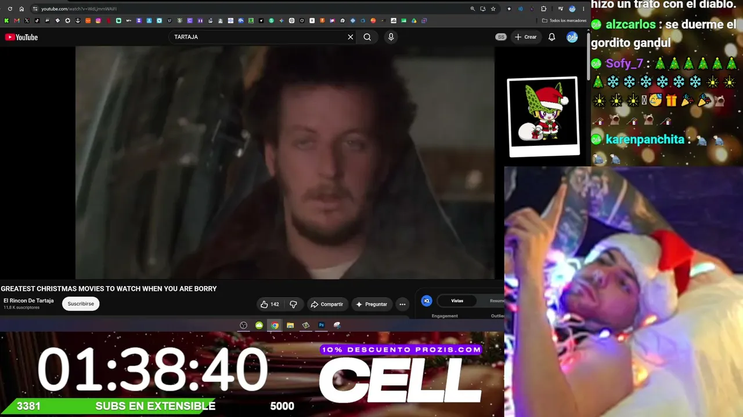
Task: Click the video player to pause
Action: (x=284, y=162)
